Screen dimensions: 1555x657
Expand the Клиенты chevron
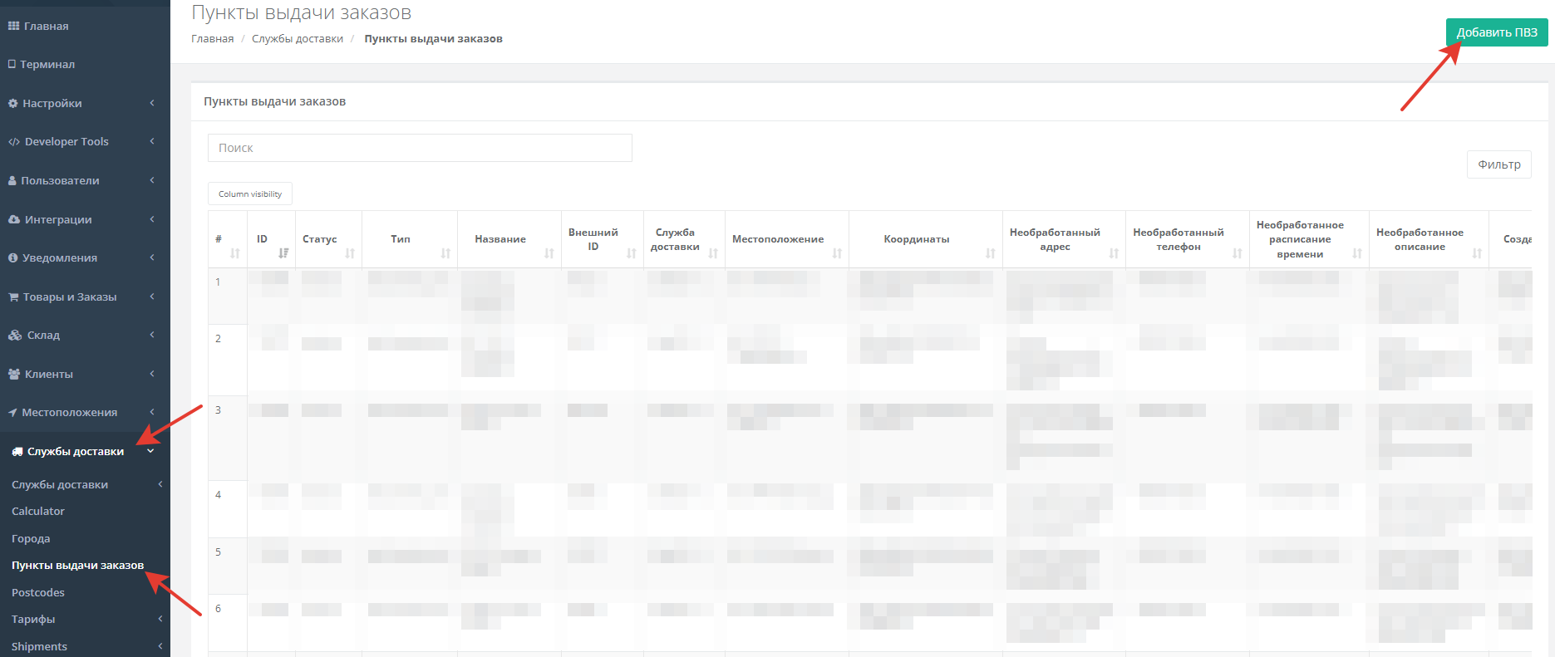tap(152, 374)
